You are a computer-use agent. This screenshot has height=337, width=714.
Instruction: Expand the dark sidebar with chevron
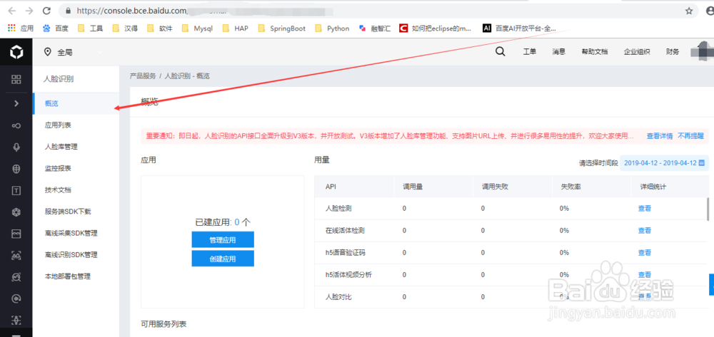click(x=16, y=103)
